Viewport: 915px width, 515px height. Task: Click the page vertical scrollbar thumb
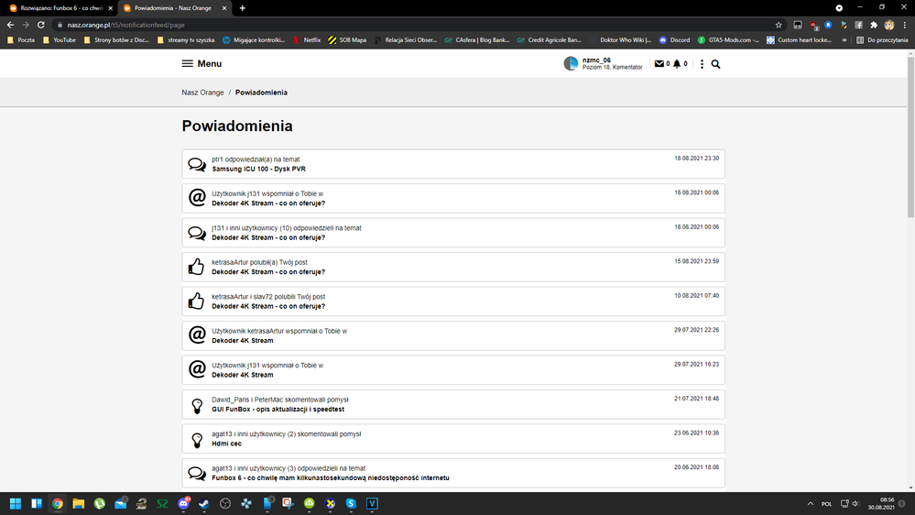[910, 137]
